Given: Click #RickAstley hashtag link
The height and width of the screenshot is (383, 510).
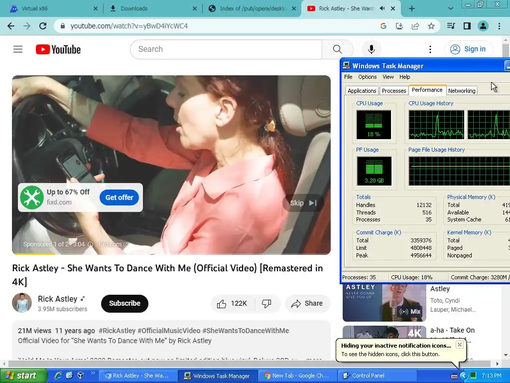Looking at the screenshot, I should point(117,331).
